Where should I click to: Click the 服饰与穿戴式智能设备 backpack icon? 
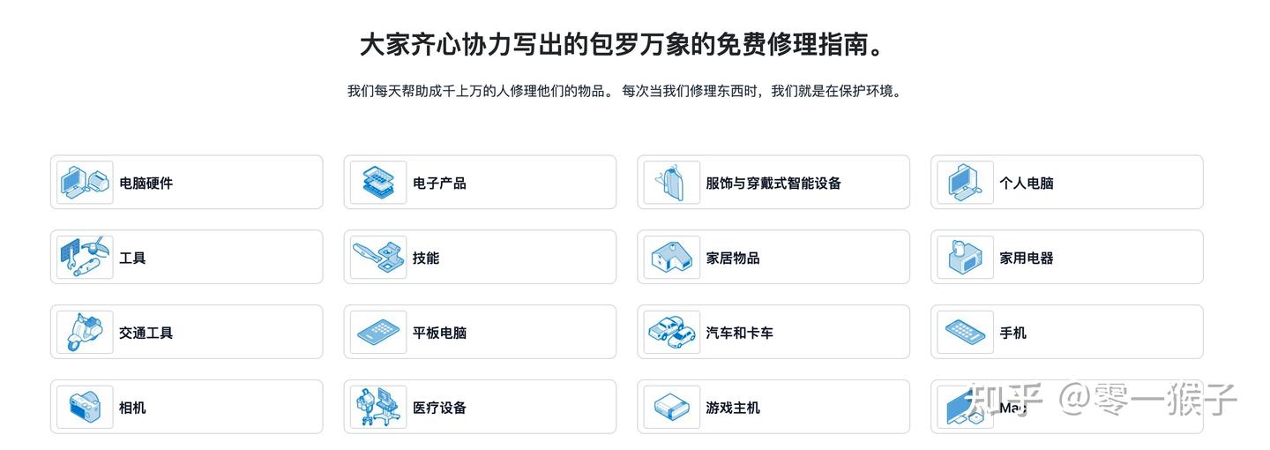coord(672,183)
